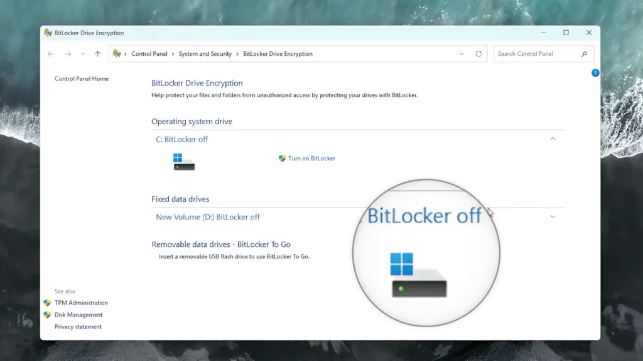The image size is (643, 361).
Task: Click the Back navigation arrow
Action: coord(50,54)
